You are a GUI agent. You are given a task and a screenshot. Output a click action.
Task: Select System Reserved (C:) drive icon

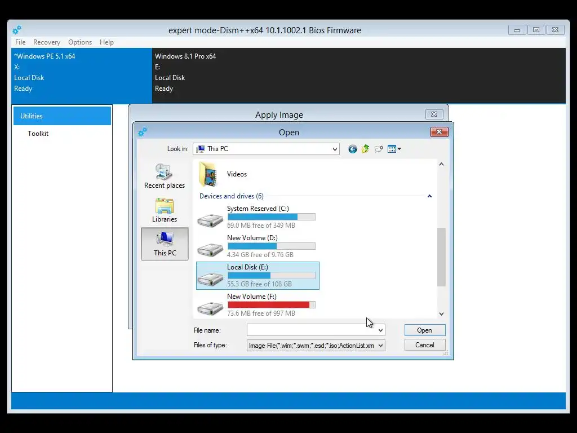pos(210,220)
